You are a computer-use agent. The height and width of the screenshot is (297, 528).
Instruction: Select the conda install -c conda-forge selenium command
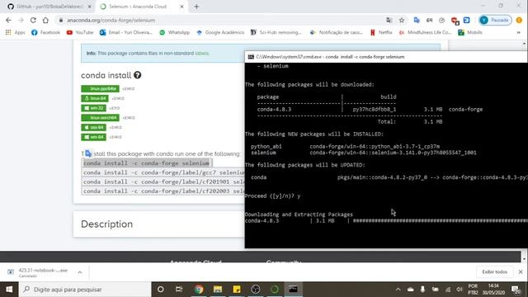click(147, 163)
